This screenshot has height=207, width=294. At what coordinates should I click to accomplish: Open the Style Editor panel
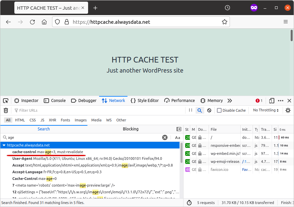(x=144, y=101)
